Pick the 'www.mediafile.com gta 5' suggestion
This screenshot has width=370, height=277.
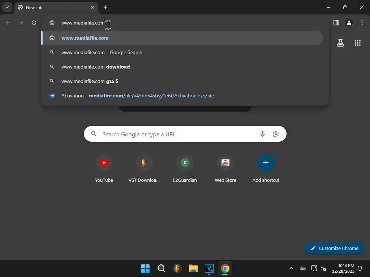(182, 81)
